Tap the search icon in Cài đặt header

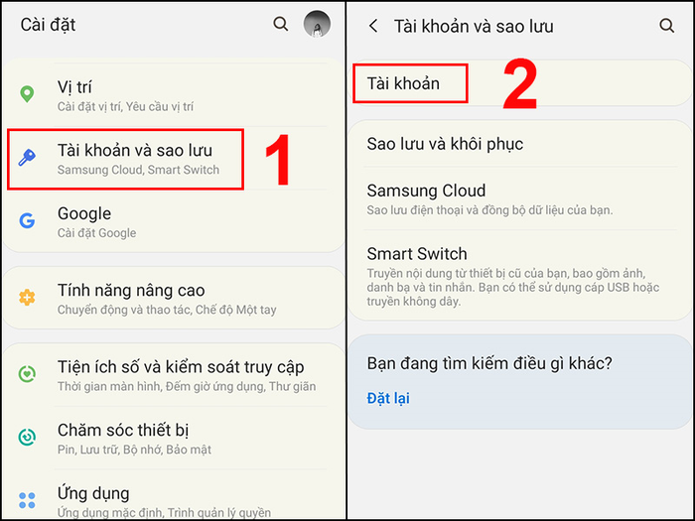280,24
